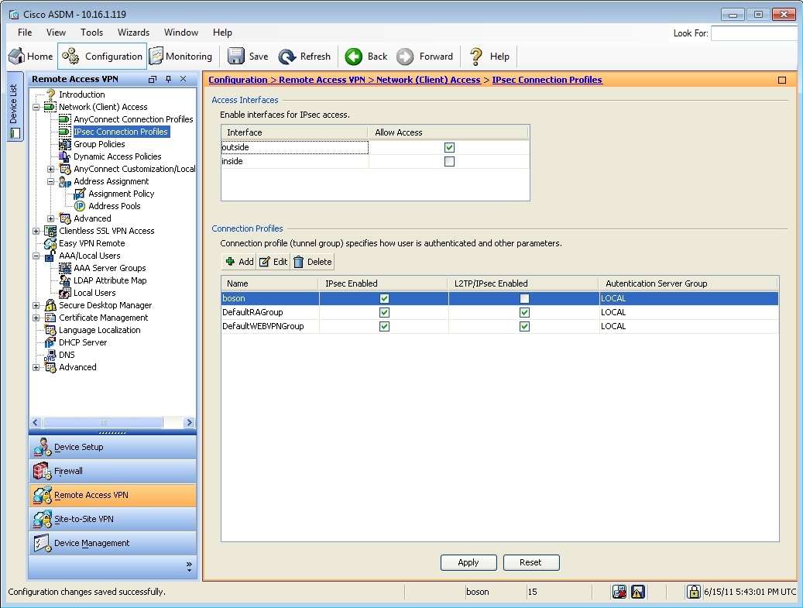Open the File menu
The image size is (803, 608).
(x=25, y=33)
